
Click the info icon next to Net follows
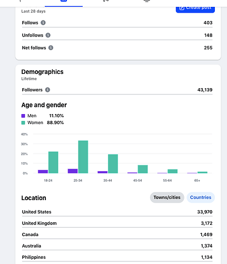coord(51,48)
